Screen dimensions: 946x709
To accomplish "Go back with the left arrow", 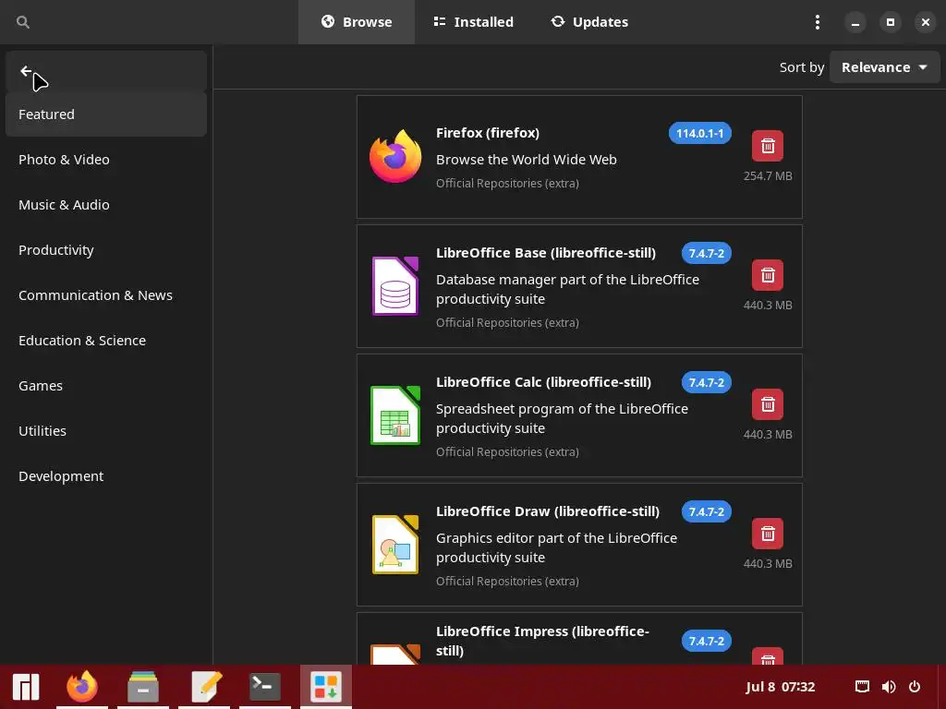I will (26, 71).
